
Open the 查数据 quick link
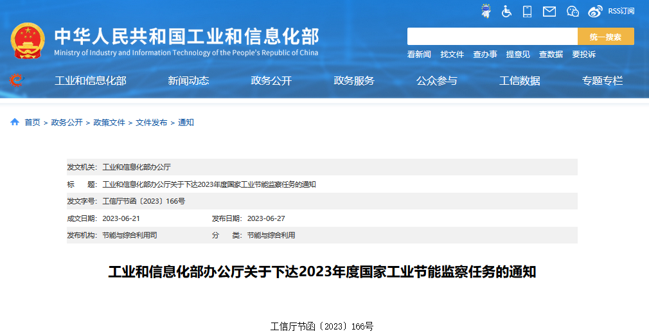(551, 54)
